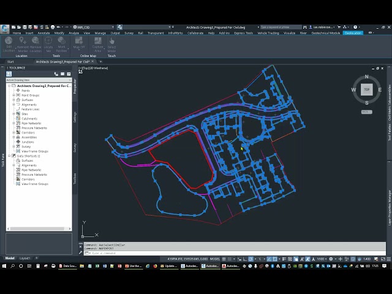Open the Analyze ribbon tab
The image size is (392, 294).
click(x=73, y=33)
